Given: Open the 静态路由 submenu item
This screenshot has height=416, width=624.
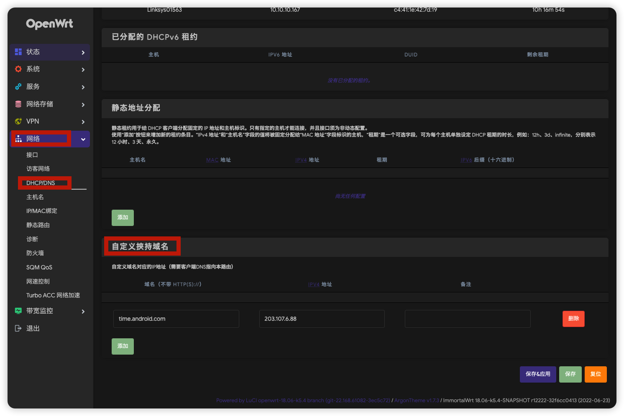Looking at the screenshot, I should click(38, 225).
